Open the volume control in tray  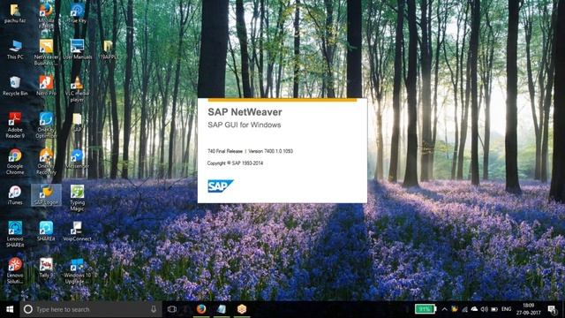click(485, 309)
